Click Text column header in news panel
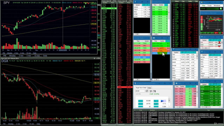224x126 pixels. pyautogui.click(x=209, y=110)
